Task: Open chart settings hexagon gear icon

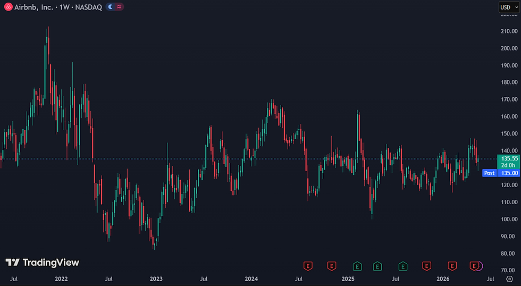Action: 509,279
